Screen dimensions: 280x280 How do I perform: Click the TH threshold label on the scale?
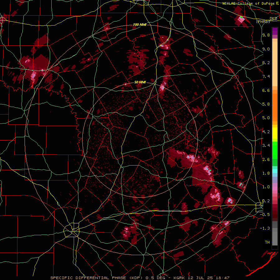coord(267,242)
